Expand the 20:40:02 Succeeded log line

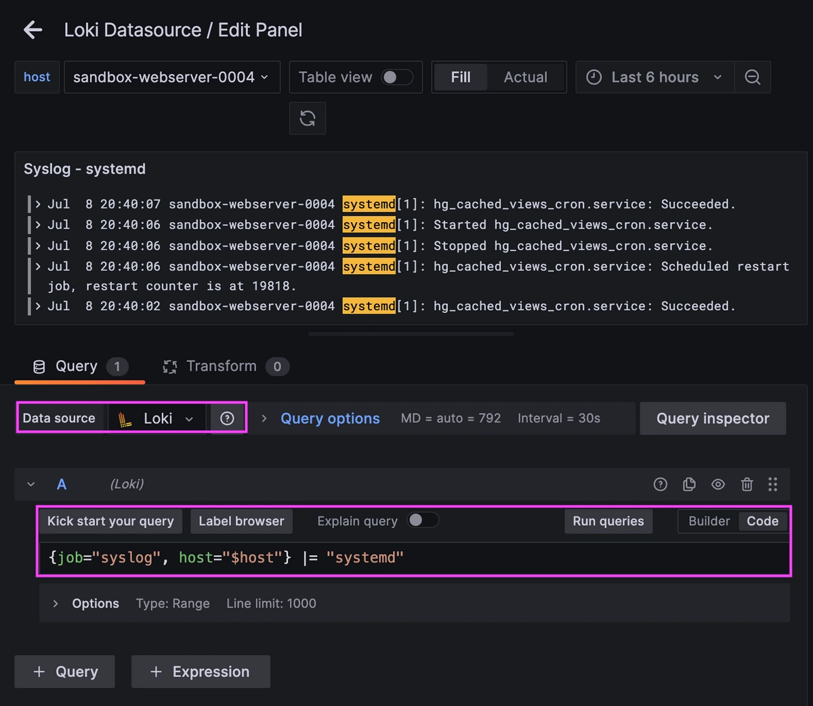click(39, 306)
